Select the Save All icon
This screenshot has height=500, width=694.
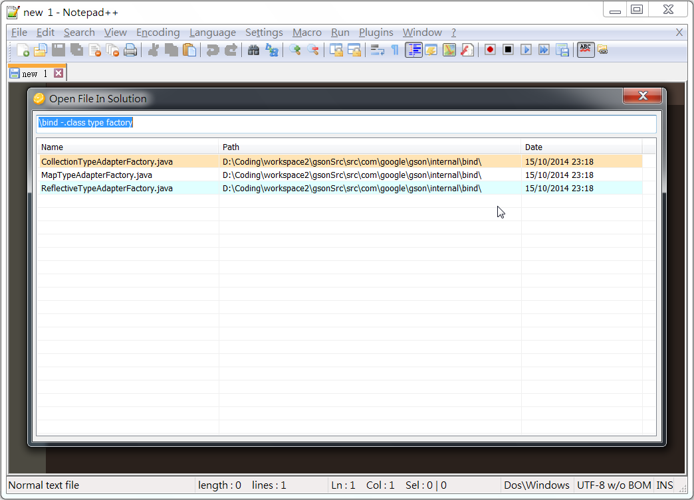[76, 50]
